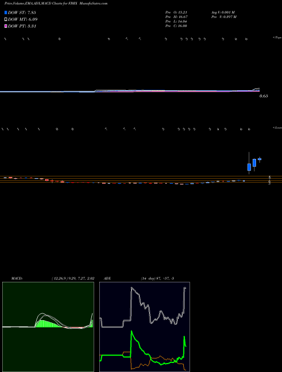Click the 'Pre O: 15.21' value
Image resolution: width=282 pixels, height=372 pixels.
pos(176,12)
